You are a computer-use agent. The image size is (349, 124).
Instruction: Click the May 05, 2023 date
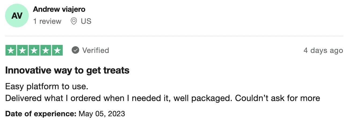tap(102, 114)
